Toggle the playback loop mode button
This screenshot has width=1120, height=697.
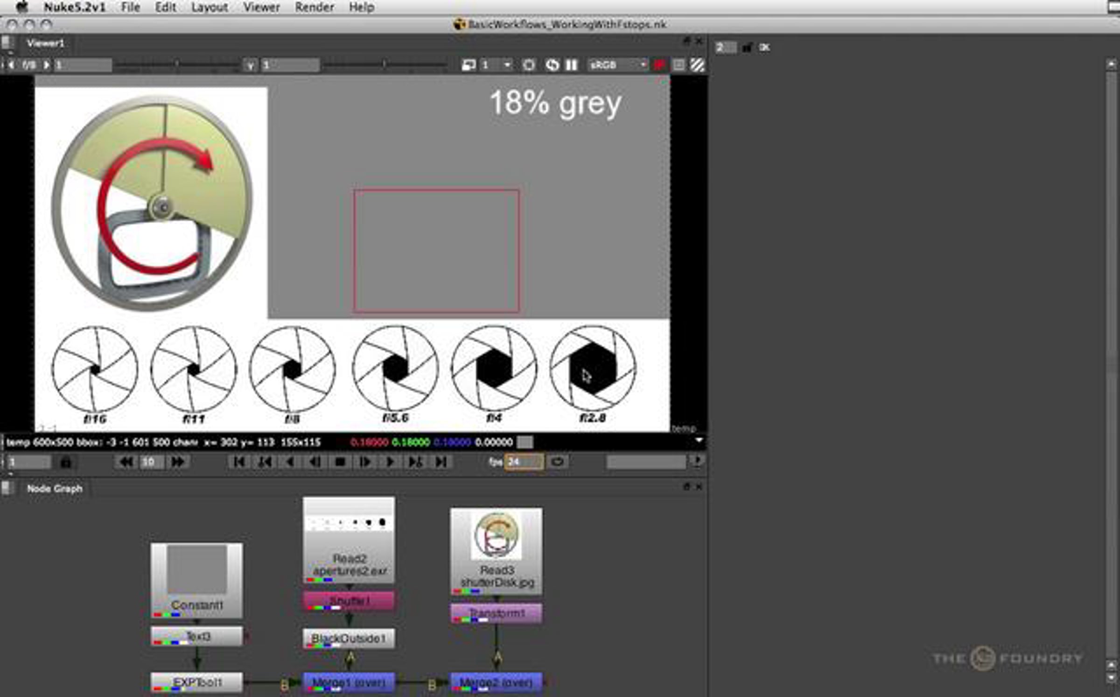point(557,462)
